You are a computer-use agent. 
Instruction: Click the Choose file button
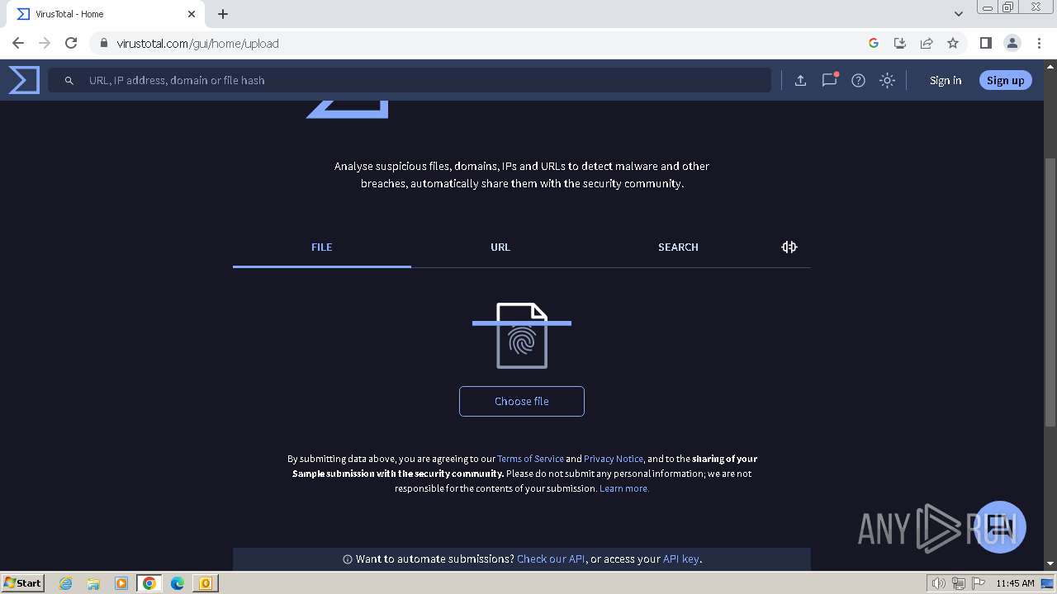pyautogui.click(x=522, y=401)
